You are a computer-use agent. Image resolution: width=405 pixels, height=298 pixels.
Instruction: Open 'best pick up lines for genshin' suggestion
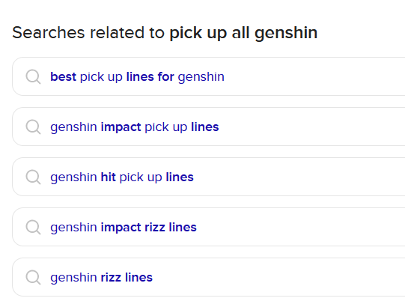coord(137,77)
